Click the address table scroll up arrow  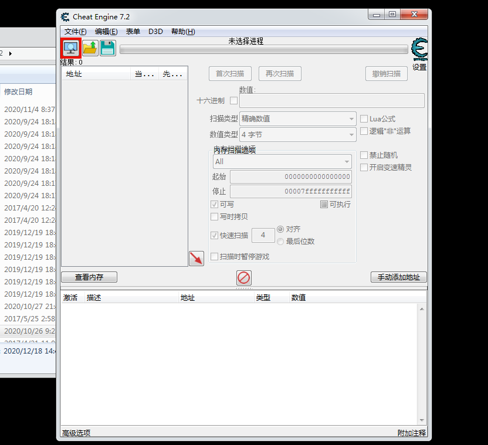[x=422, y=309]
